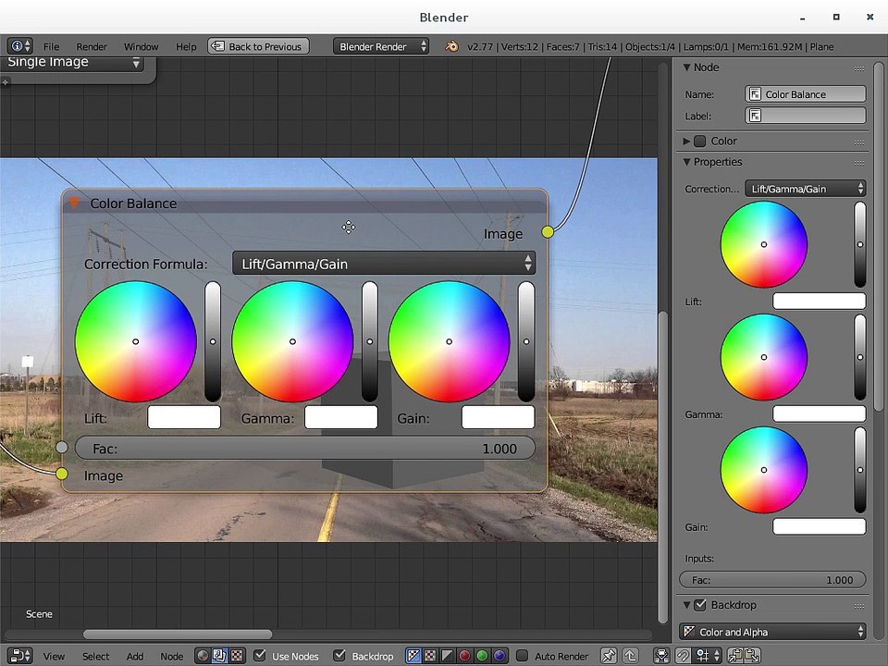The image size is (888, 666).
Task: Select the texture nodes tree type icon
Action: (x=237, y=656)
